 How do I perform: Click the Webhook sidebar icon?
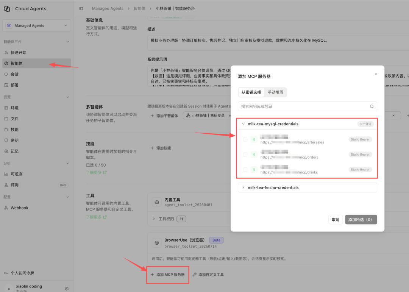pos(6,208)
